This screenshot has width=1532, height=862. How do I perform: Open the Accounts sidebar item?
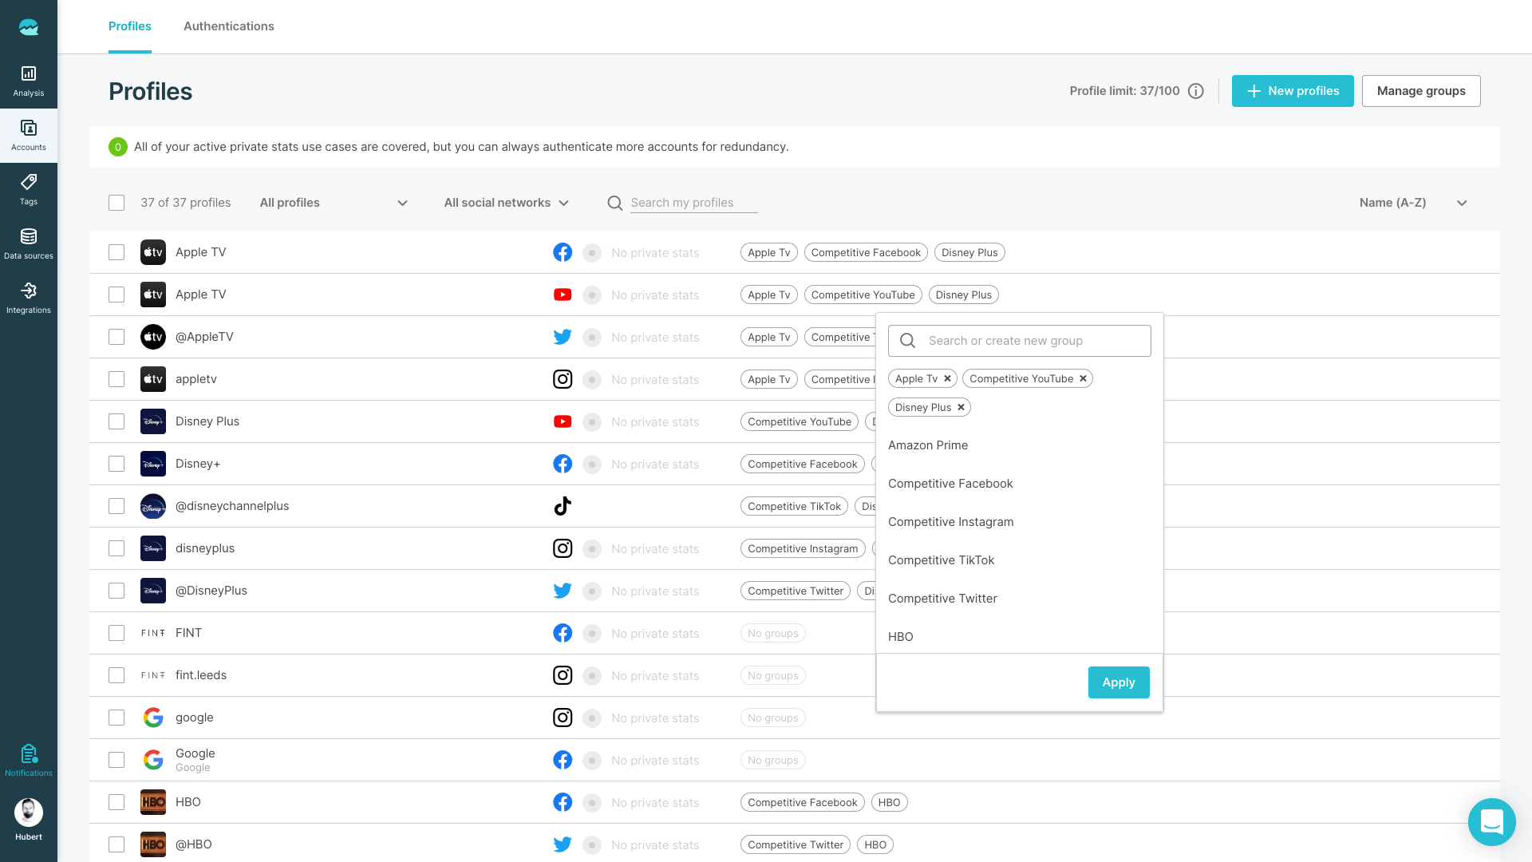29,136
